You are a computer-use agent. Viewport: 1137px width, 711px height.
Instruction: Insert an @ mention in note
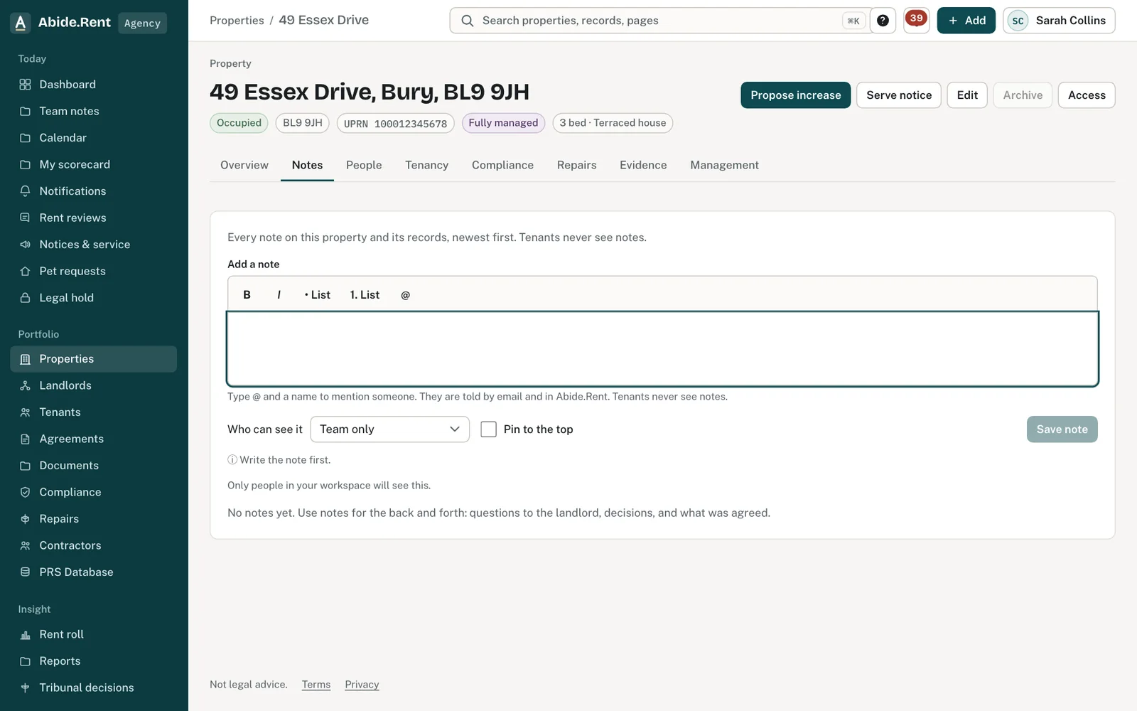pos(405,294)
